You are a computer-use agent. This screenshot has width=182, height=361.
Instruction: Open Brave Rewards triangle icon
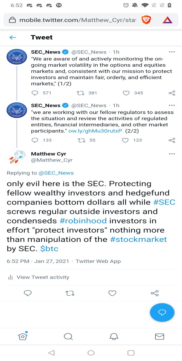(x=167, y=20)
